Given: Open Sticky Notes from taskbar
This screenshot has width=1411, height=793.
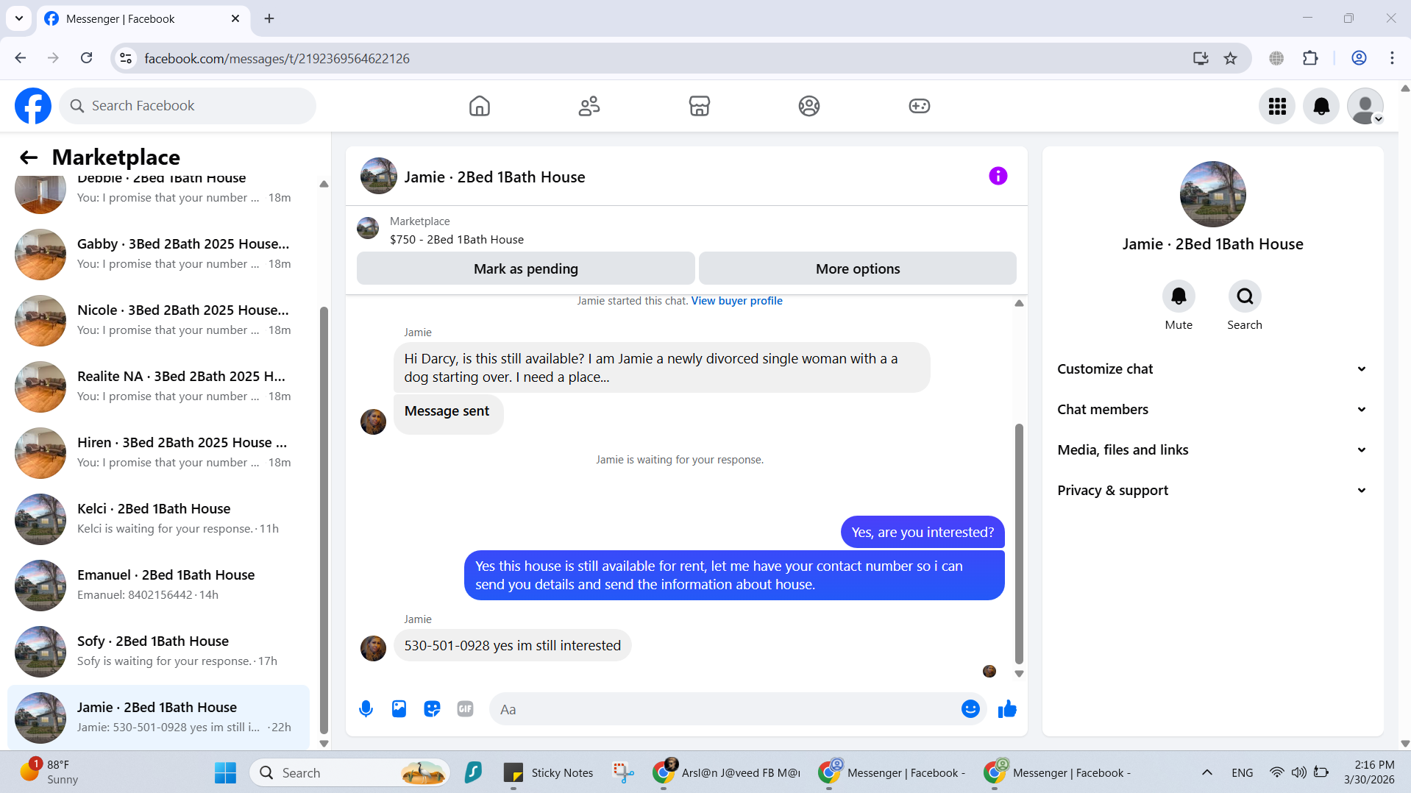Looking at the screenshot, I should [x=549, y=772].
